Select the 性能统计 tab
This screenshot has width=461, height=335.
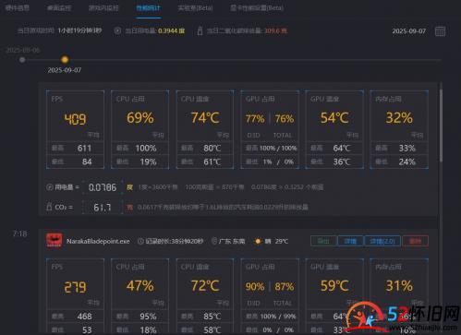tap(149, 8)
